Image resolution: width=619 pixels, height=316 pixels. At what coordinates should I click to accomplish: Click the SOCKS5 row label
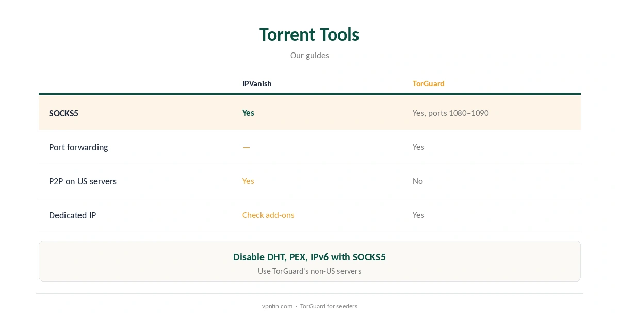[x=63, y=113]
